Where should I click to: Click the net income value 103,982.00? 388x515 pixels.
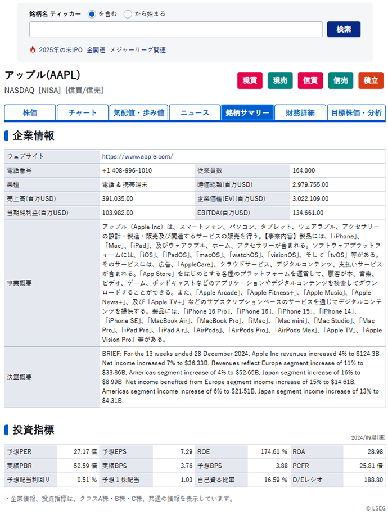[x=118, y=213]
